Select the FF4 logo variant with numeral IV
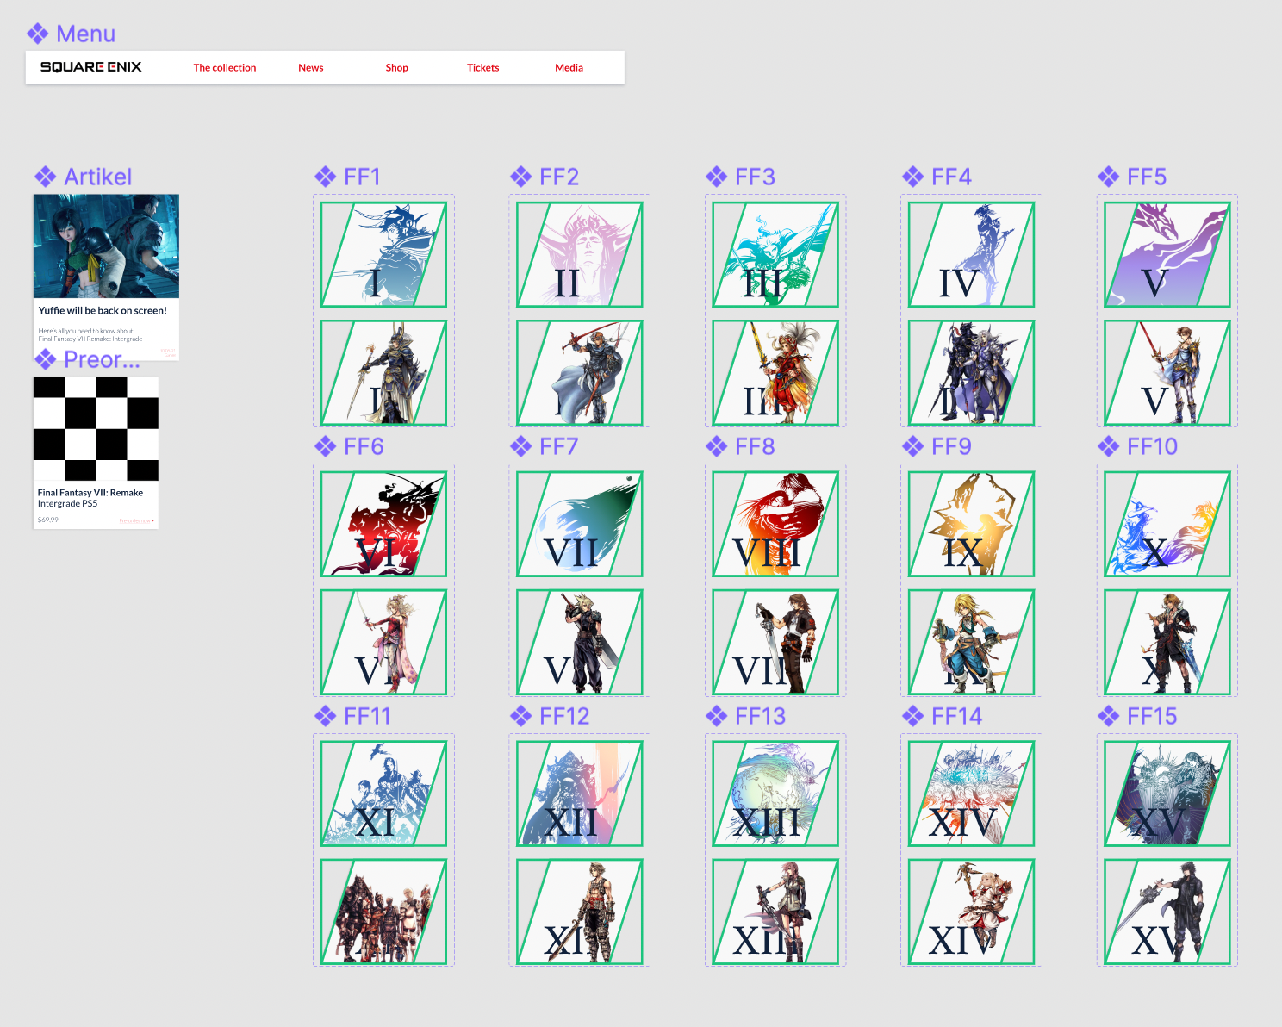Image resolution: width=1282 pixels, height=1027 pixels. point(971,254)
